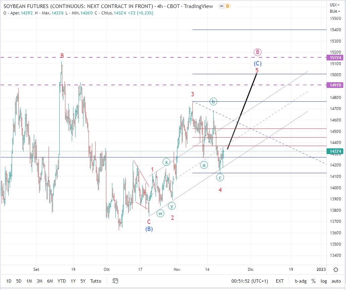346x290 pixels.
Task: Select the red wave label 2
Action: [x=172, y=218]
